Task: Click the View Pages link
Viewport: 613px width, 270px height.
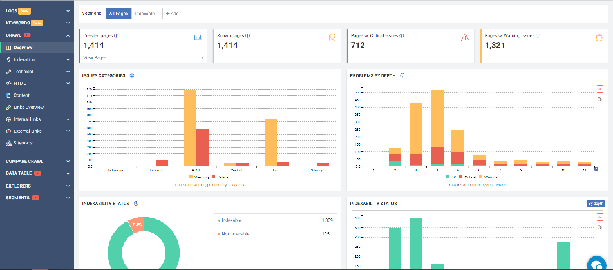Action: click(x=95, y=57)
